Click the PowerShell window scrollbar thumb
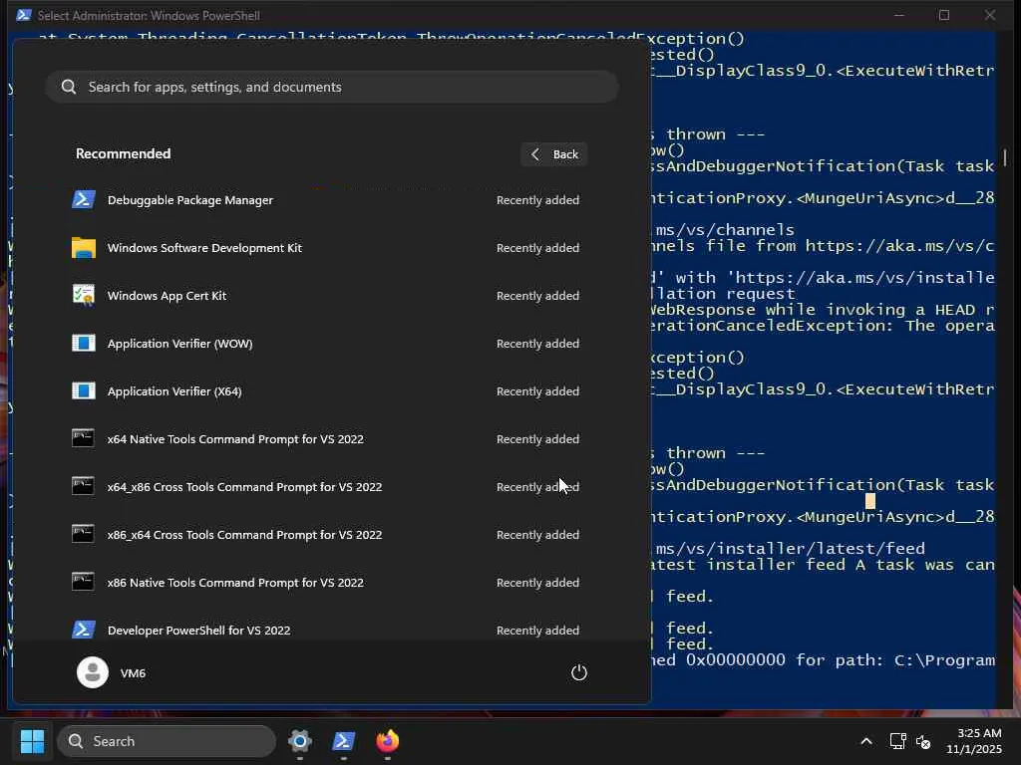1021x765 pixels. point(1005,157)
